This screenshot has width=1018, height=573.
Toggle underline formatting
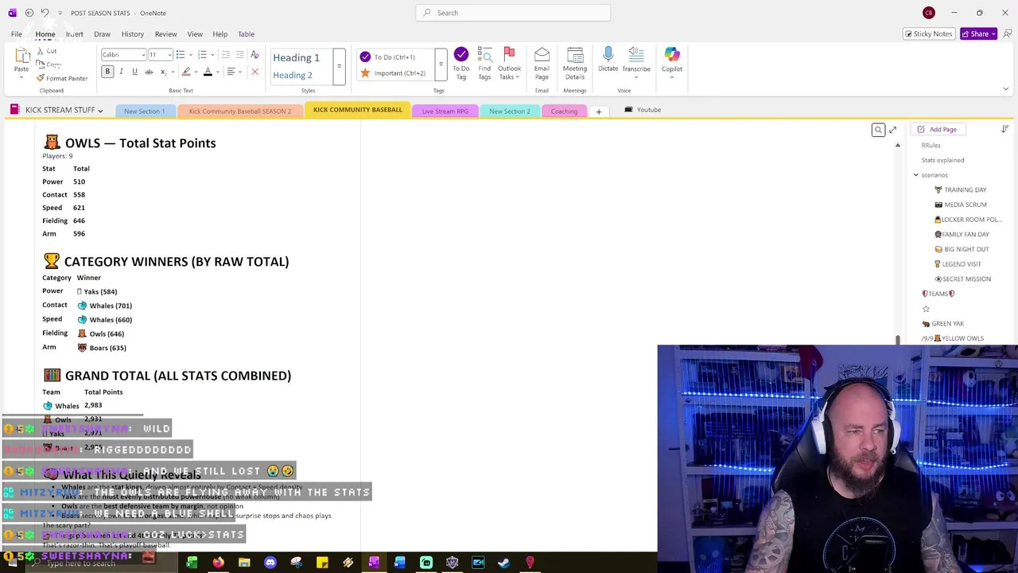point(134,72)
